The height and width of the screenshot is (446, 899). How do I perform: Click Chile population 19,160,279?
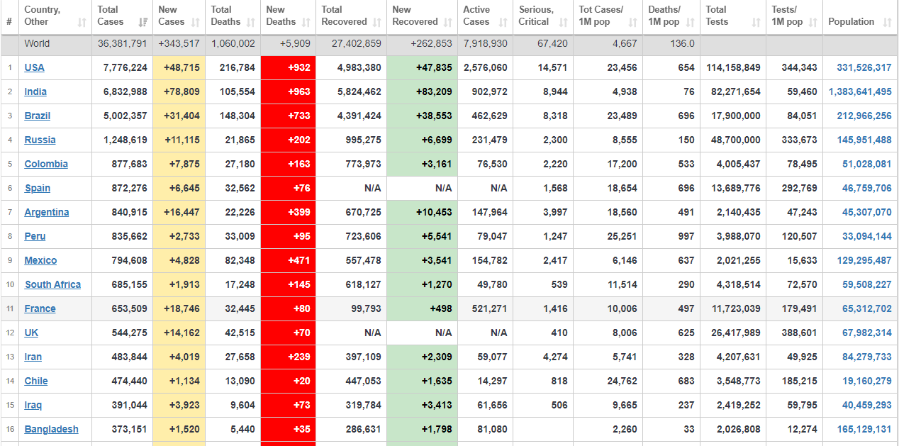(867, 381)
